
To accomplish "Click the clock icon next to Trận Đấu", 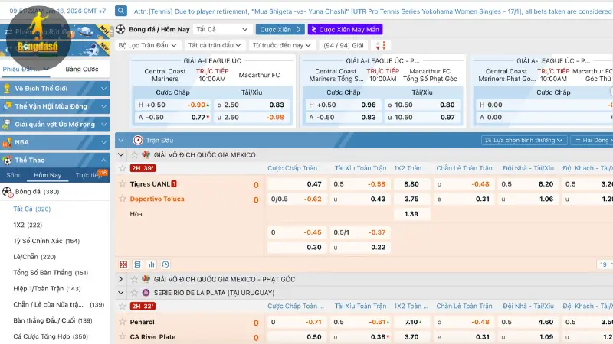I will (x=138, y=140).
